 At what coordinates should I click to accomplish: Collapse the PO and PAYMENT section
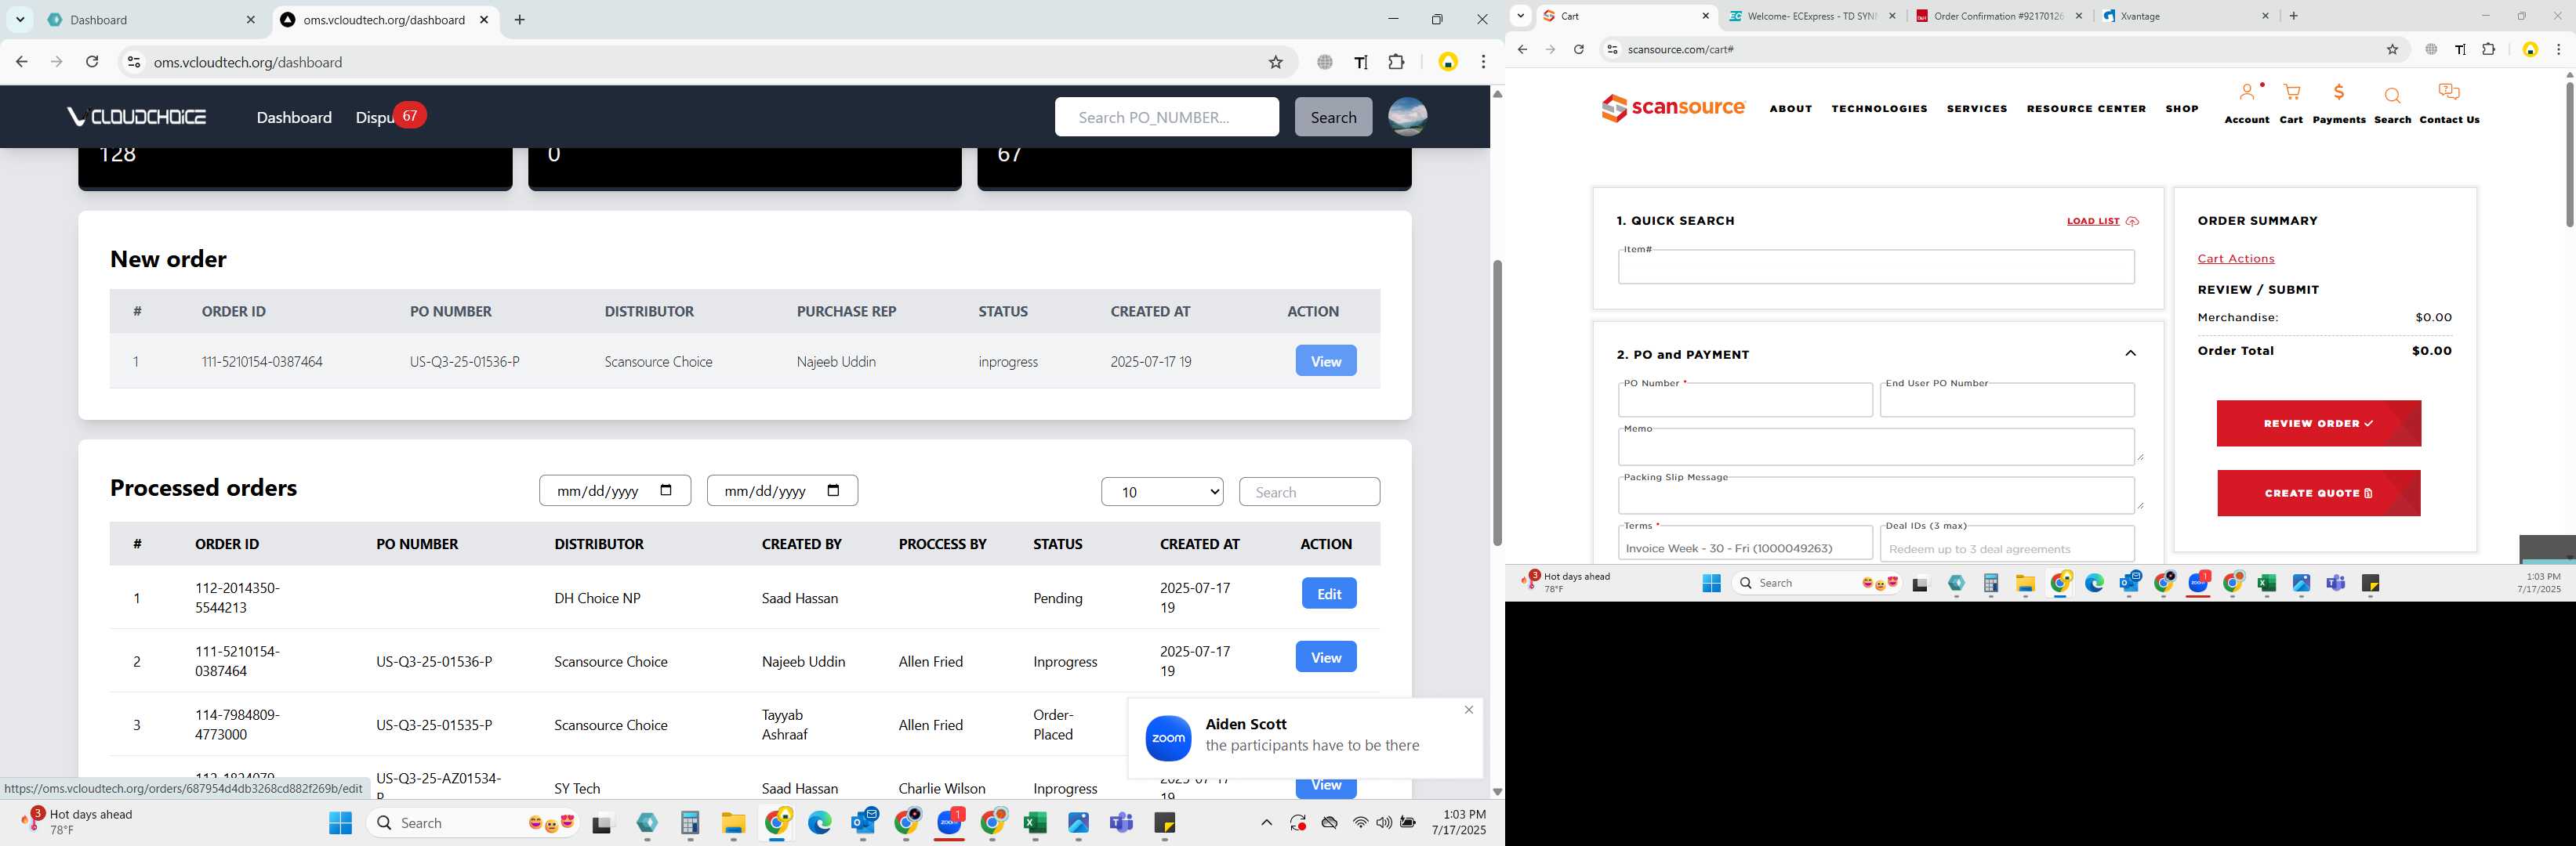2130,353
